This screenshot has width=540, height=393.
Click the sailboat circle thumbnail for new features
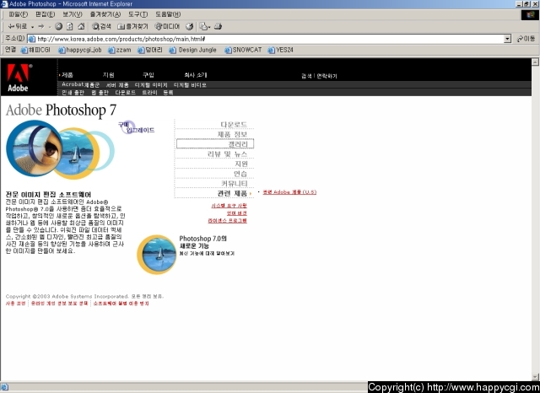click(x=157, y=255)
